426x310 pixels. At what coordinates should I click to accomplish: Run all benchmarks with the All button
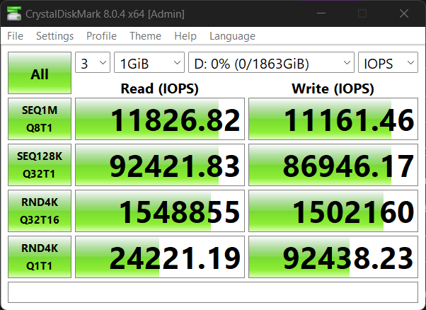click(40, 73)
